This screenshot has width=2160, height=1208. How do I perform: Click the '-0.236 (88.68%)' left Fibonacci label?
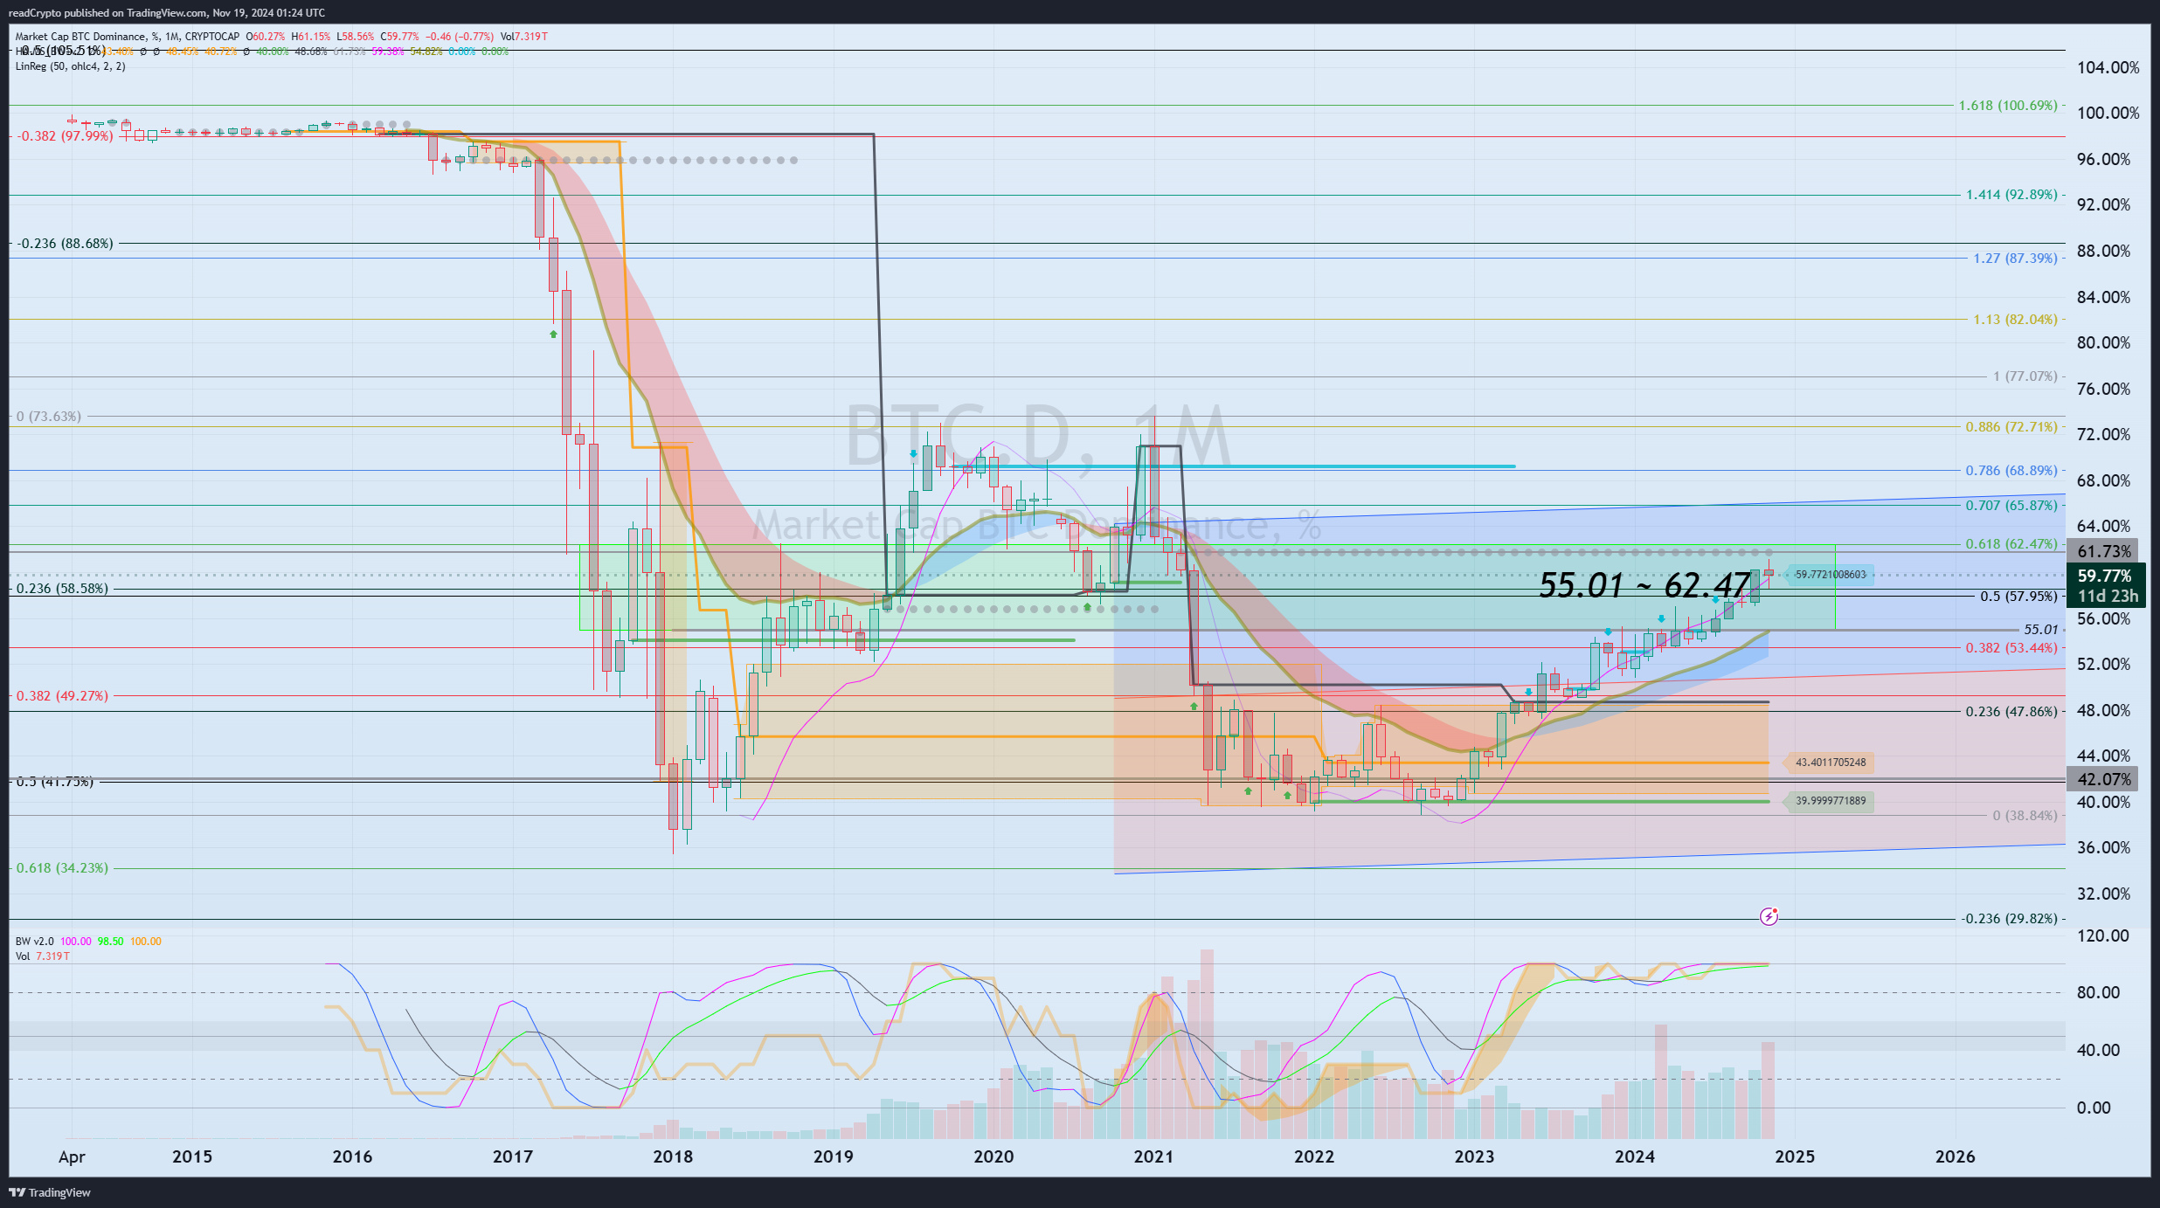point(65,244)
